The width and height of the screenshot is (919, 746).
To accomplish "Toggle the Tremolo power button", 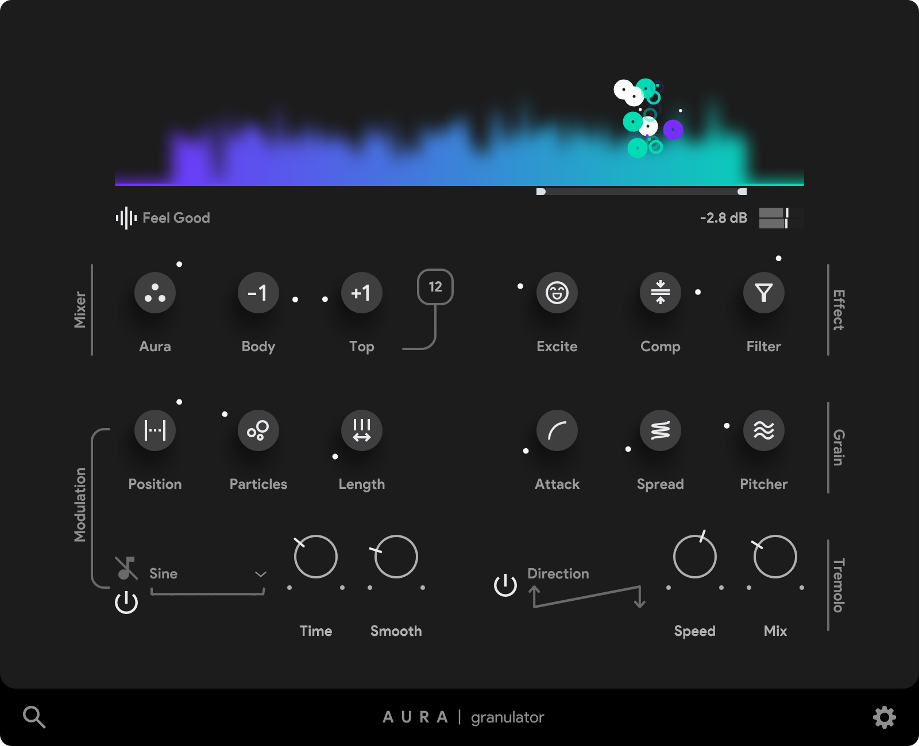I will (505, 585).
